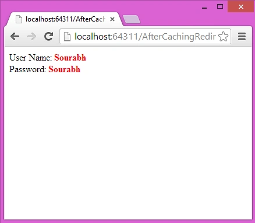Image resolution: width=255 pixels, height=223 pixels.
Task: Click the page icon on the tab
Action: pyautogui.click(x=19, y=19)
